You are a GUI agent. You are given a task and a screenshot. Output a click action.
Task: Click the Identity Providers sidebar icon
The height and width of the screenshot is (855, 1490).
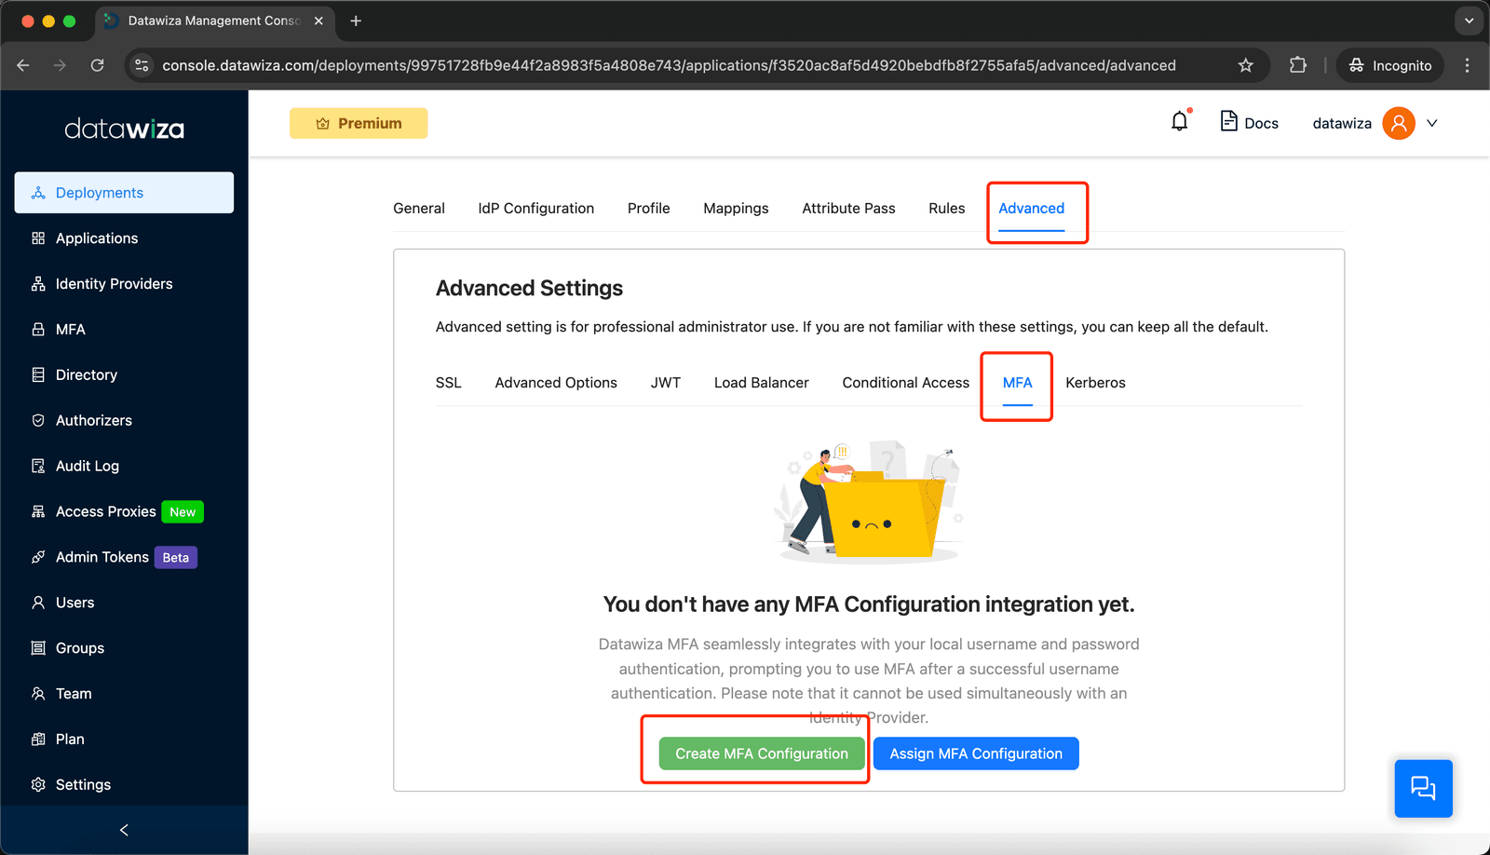[x=38, y=284]
